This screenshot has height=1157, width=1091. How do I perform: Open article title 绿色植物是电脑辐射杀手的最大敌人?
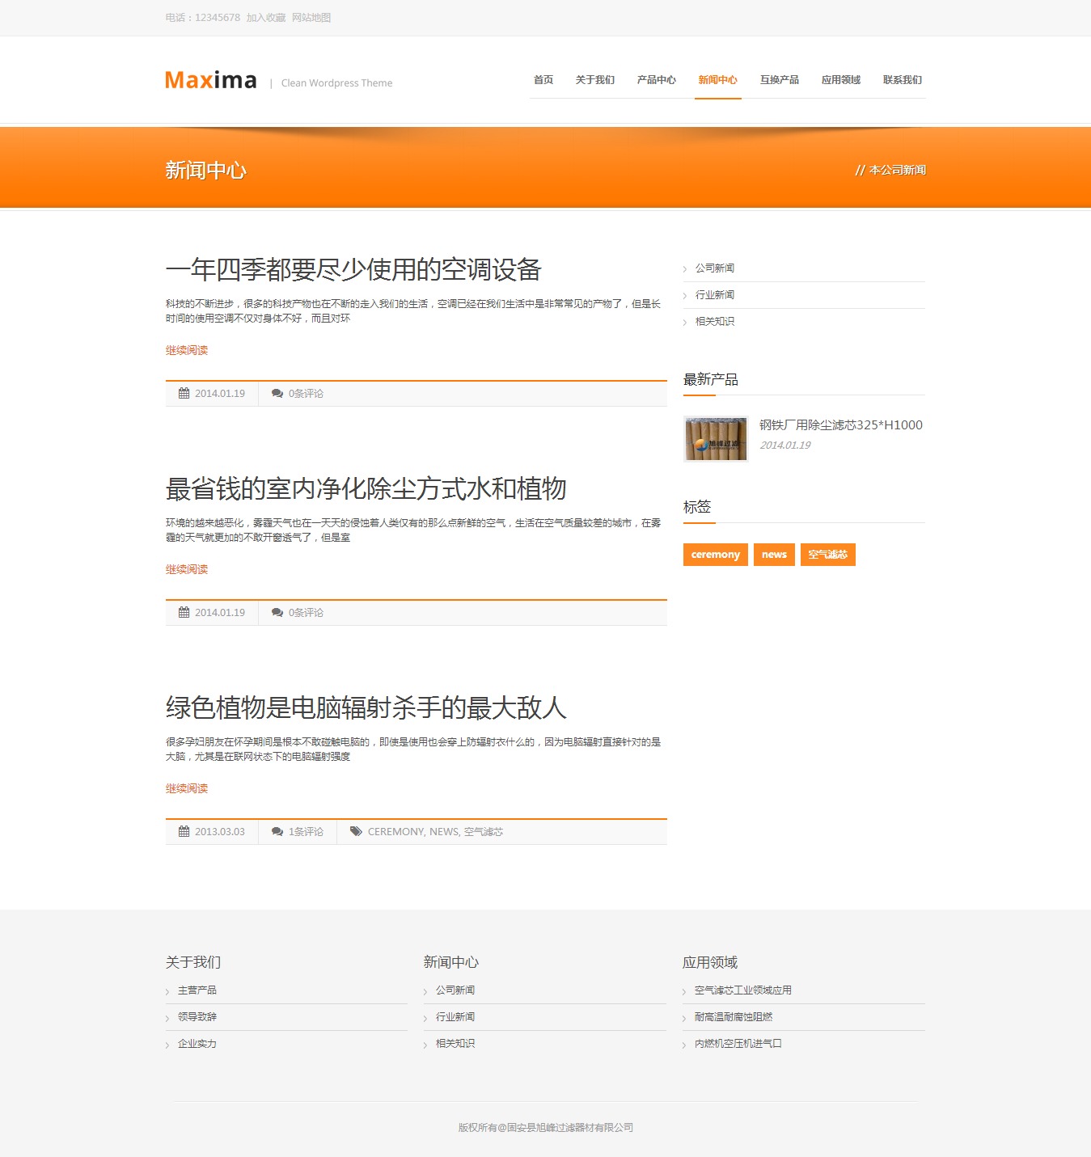click(366, 708)
